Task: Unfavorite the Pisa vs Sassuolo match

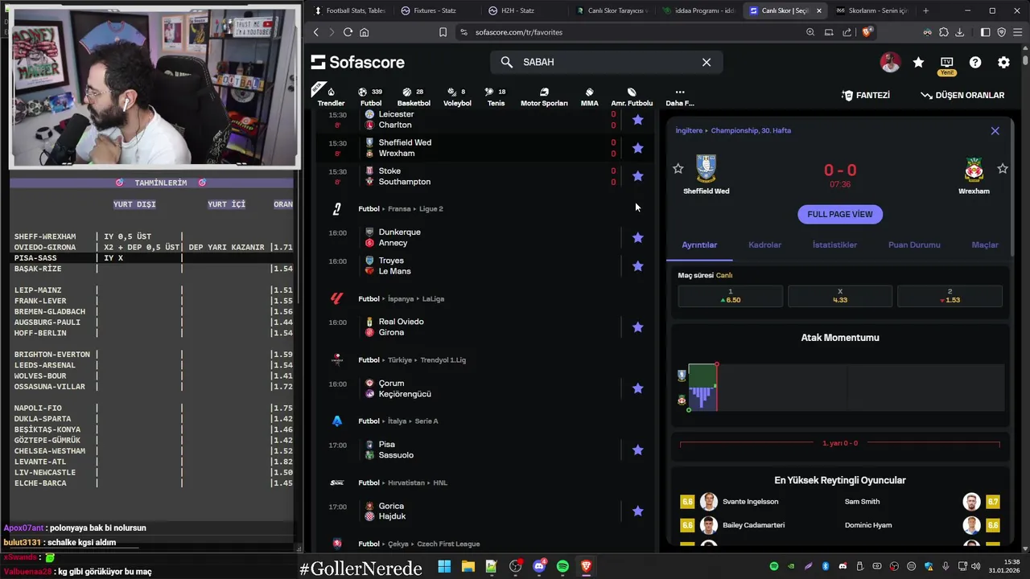Action: click(637, 450)
